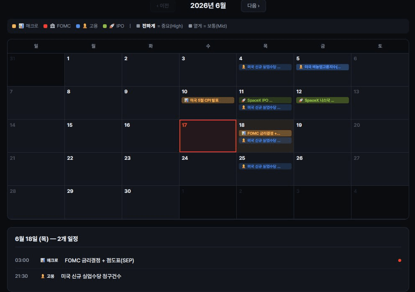Screen dimensions: 415x292
Task: Open the SpaceX IPO event on June 11
Action: (x=265, y=100)
